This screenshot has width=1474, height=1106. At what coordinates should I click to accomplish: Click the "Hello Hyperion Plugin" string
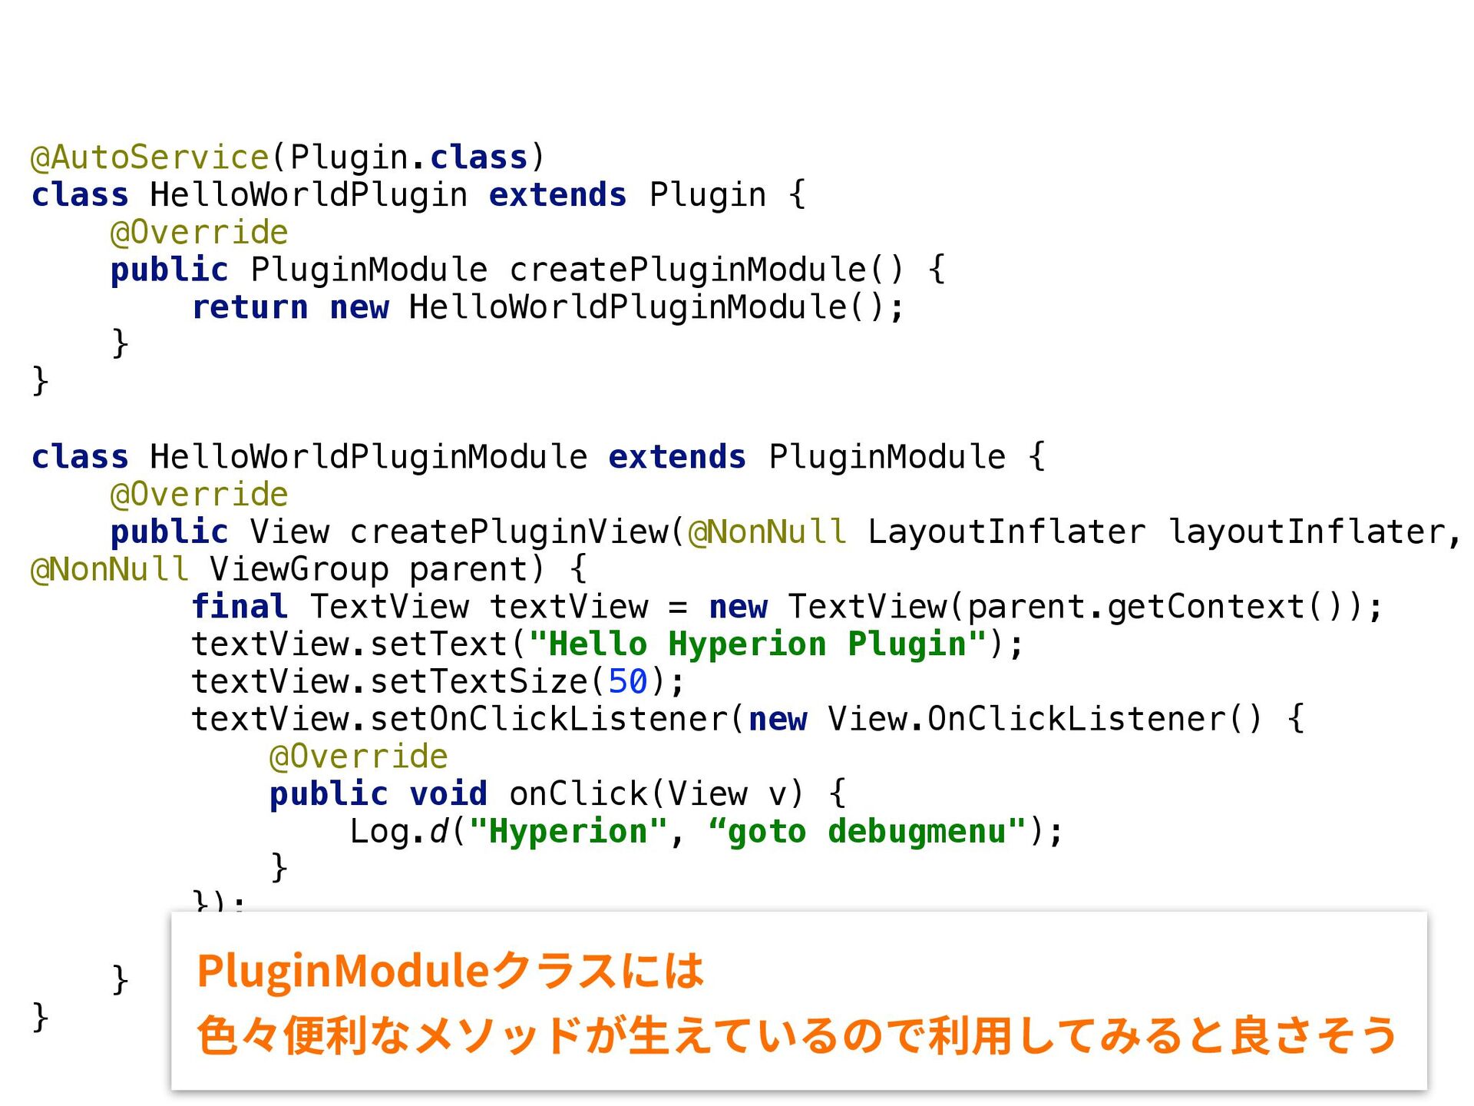[758, 644]
